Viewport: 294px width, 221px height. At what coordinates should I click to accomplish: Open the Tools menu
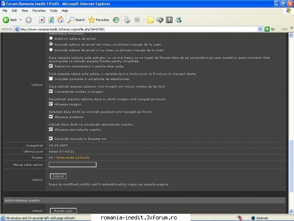click(54, 11)
